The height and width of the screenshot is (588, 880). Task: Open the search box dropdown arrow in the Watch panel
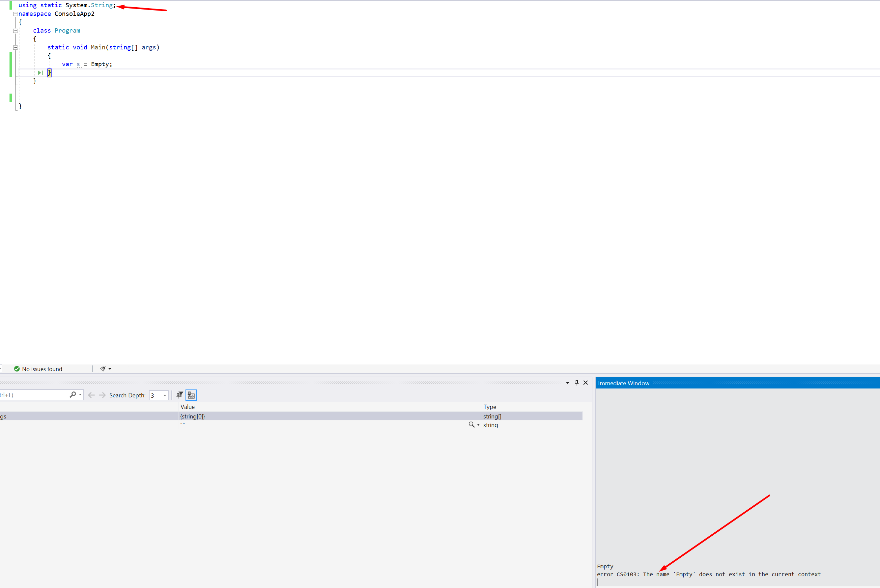point(80,394)
